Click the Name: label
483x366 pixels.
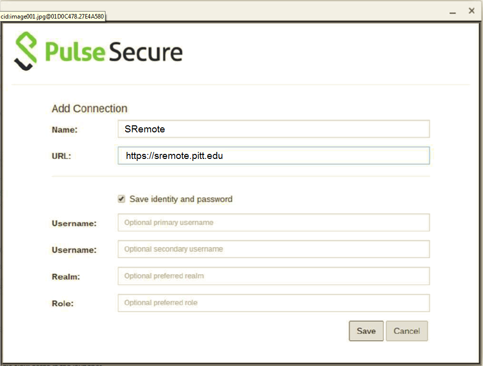click(x=65, y=130)
